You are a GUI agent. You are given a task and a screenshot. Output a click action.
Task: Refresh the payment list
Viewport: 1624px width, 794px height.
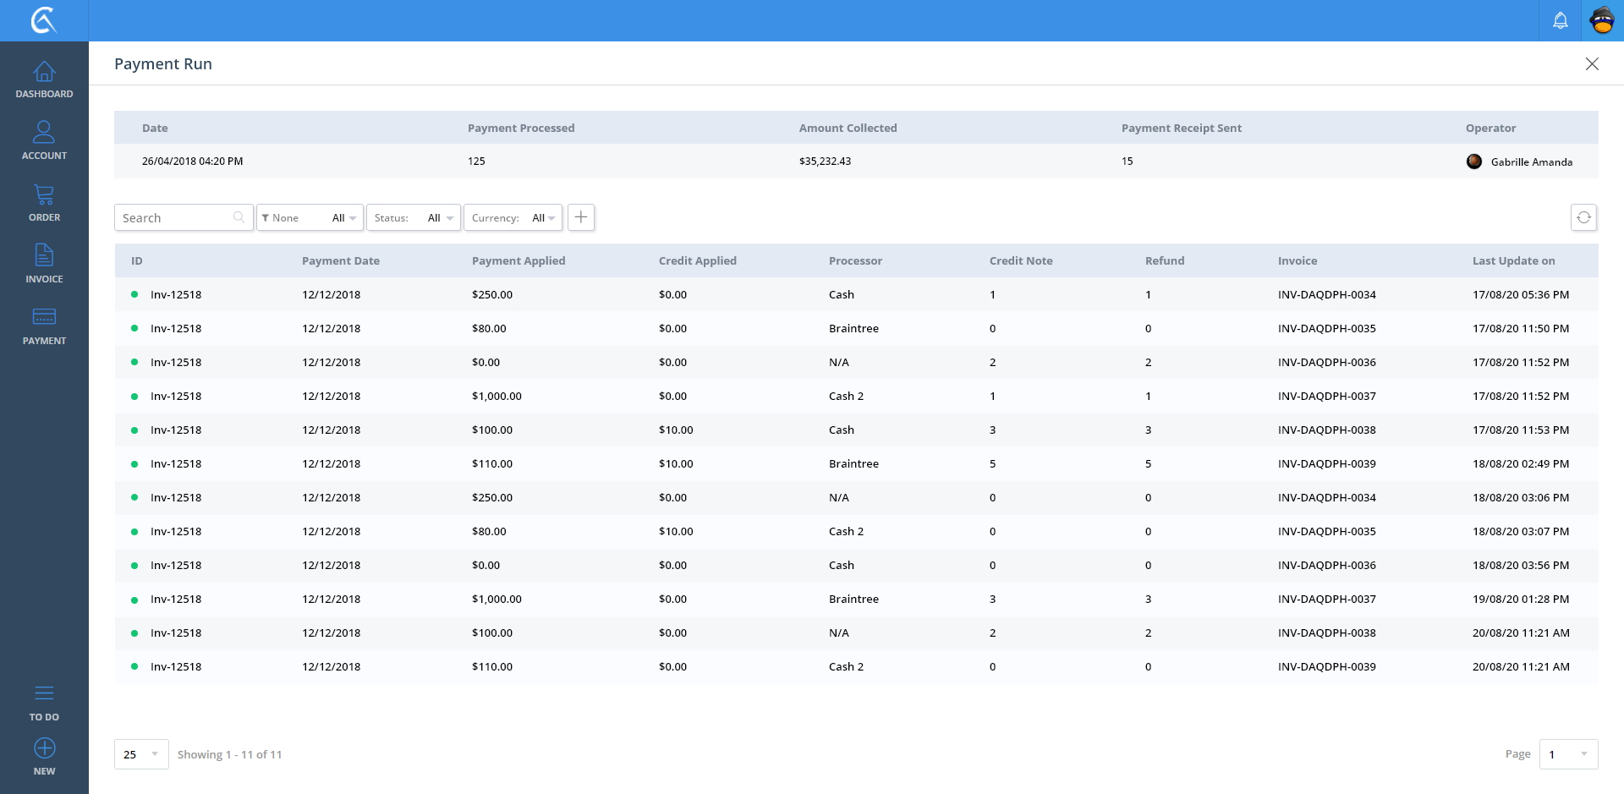[1583, 217]
